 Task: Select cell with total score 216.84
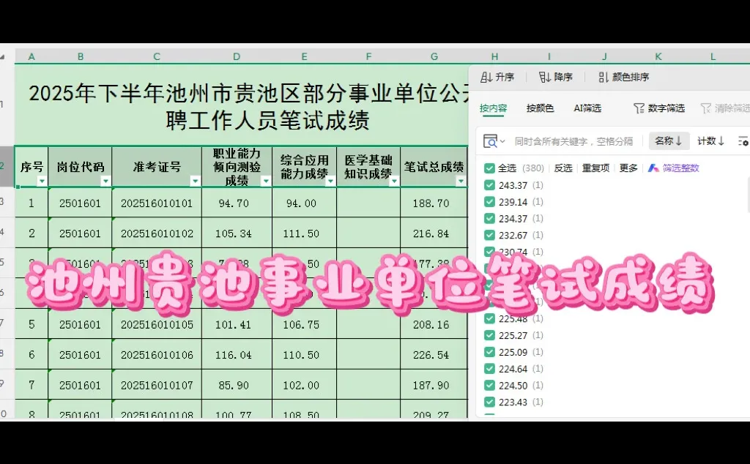[434, 233]
